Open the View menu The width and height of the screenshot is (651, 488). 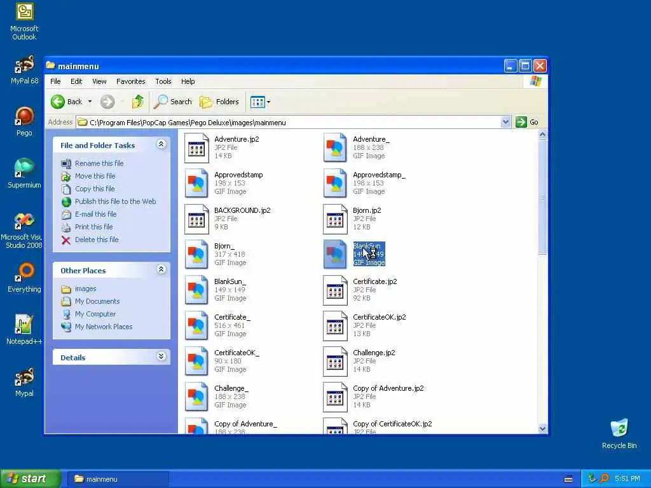point(99,81)
